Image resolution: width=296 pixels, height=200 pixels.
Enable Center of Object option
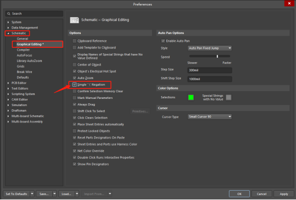click(x=74, y=64)
